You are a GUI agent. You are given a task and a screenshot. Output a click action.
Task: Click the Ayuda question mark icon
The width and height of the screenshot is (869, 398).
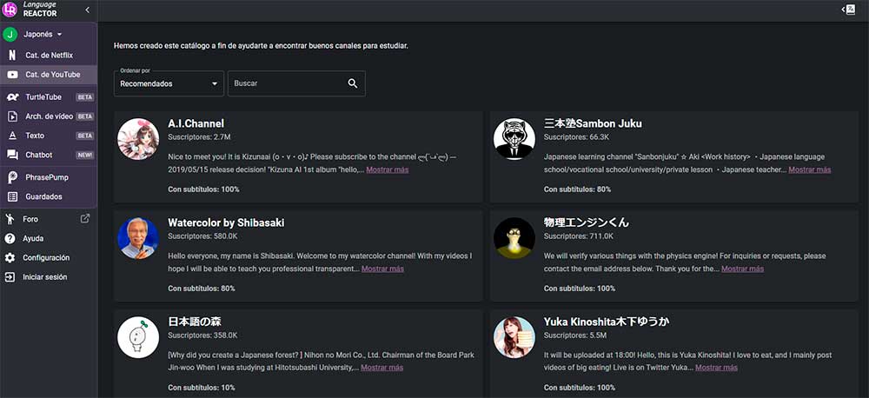[10, 238]
